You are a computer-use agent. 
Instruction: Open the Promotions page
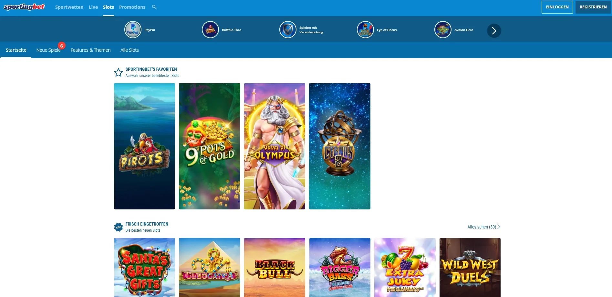(x=132, y=7)
